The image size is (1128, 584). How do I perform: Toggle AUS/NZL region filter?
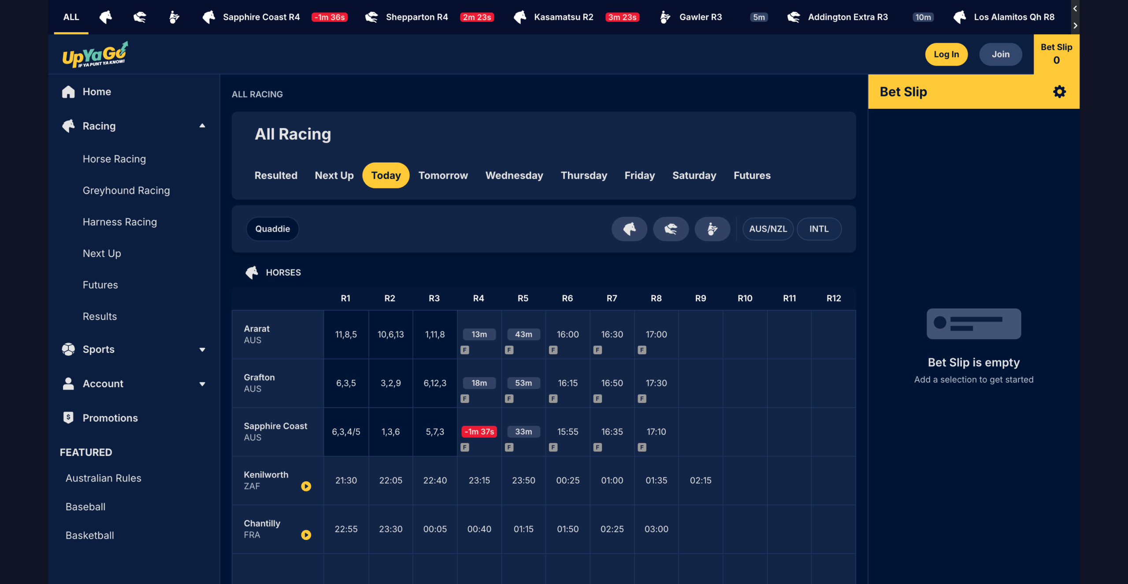click(768, 229)
